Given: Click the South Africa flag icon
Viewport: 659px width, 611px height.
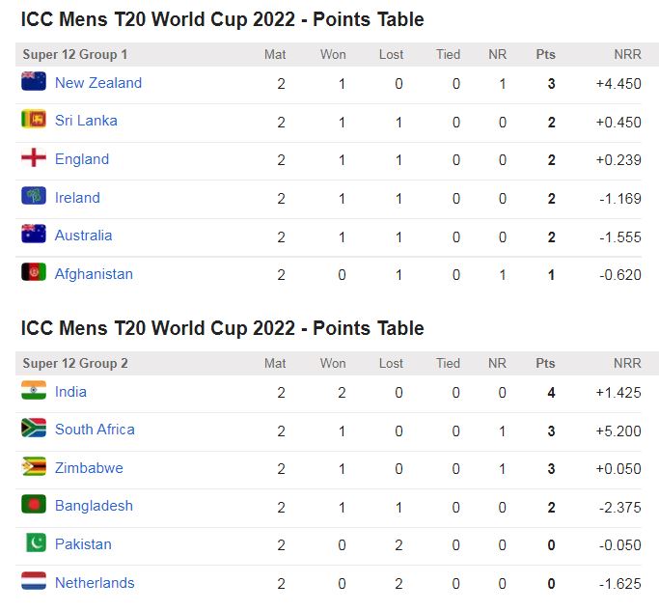Looking at the screenshot, I should pos(34,429).
